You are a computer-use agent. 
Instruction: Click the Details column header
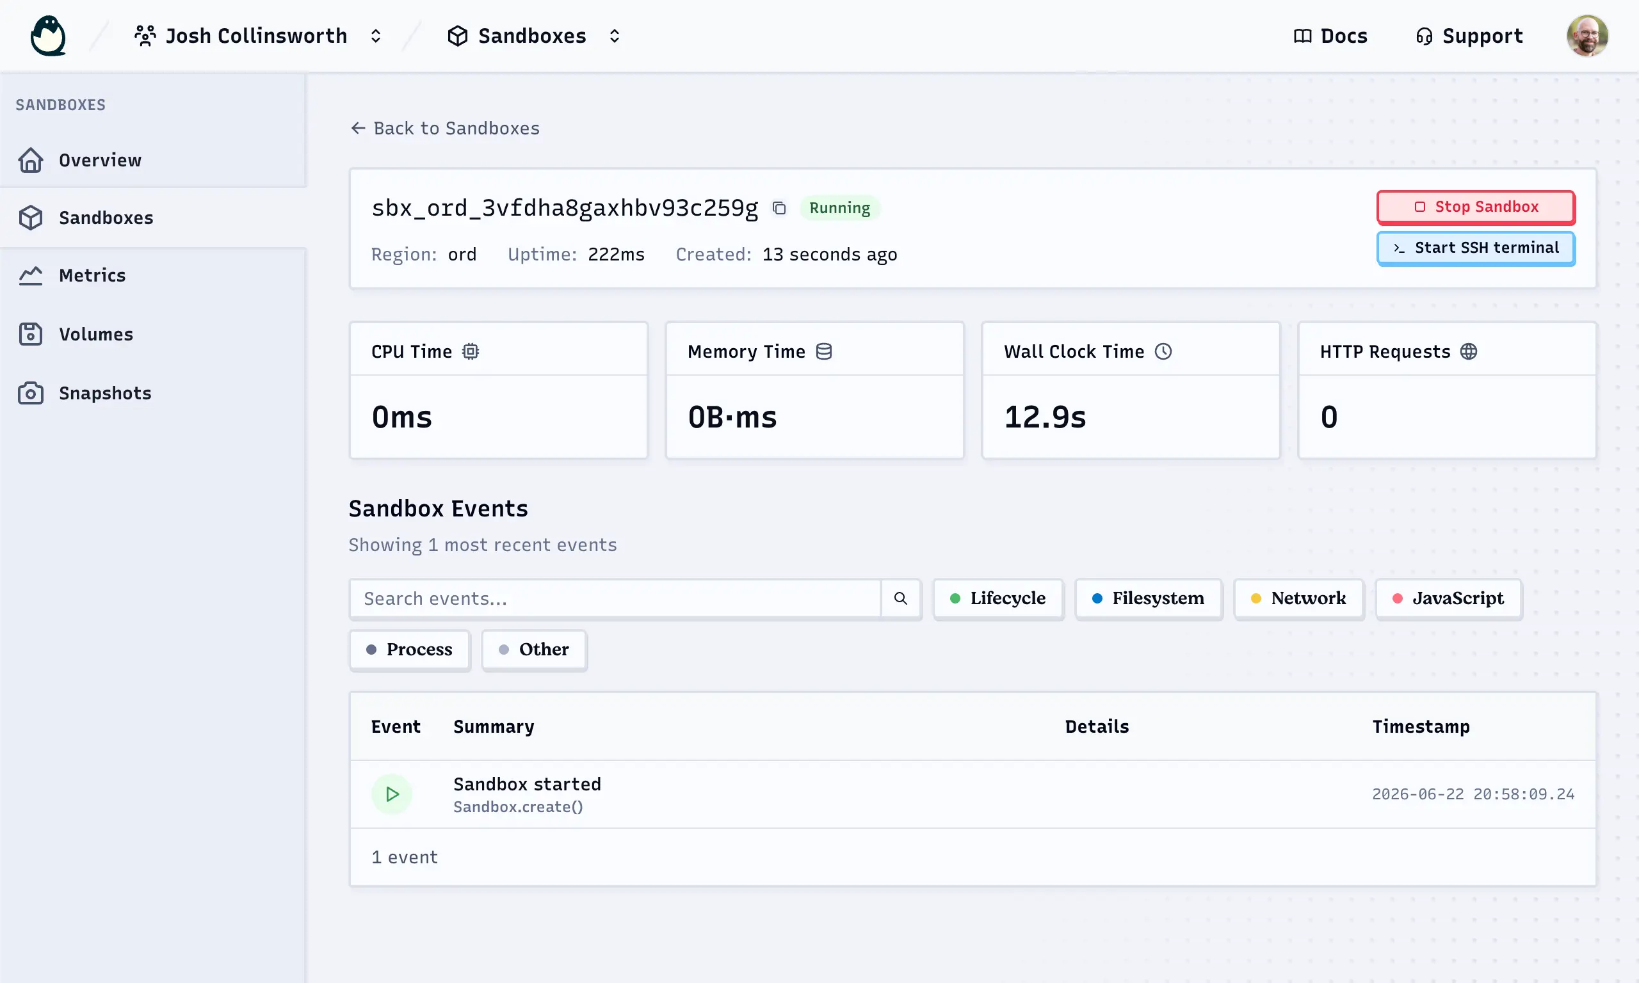1097,726
